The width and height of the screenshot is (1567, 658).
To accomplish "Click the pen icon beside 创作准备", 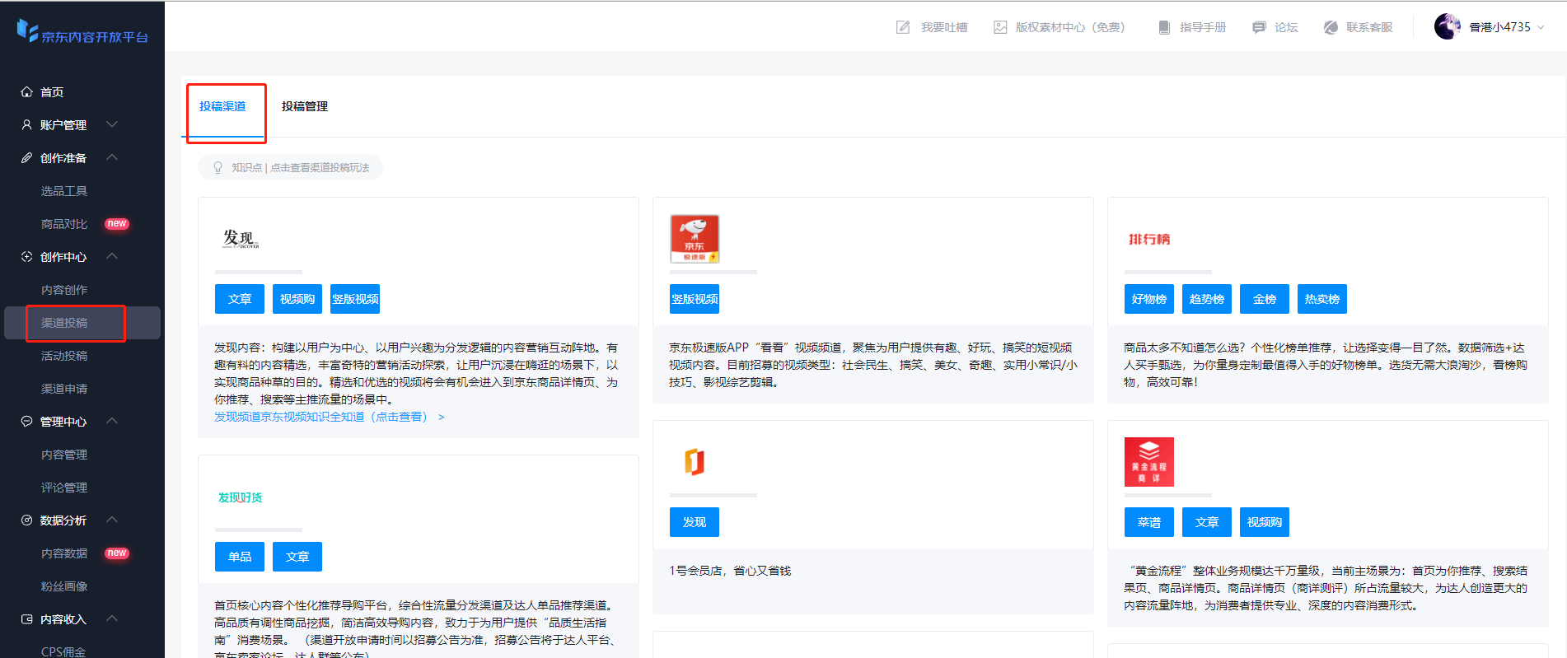I will click(26, 158).
